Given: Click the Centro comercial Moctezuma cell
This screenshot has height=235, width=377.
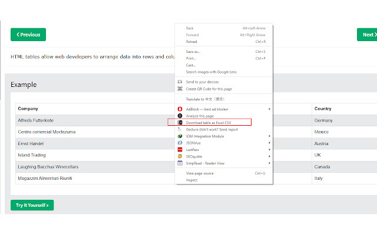Looking at the screenshot, I should tap(47, 132).
